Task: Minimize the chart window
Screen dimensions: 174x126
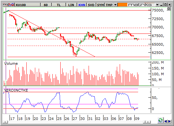Action: coord(161,5)
